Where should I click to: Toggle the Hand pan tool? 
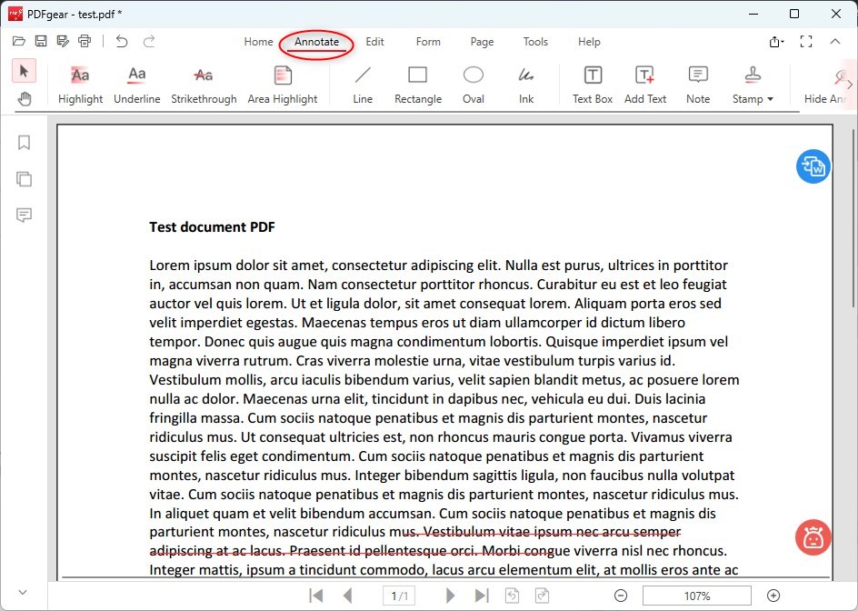point(25,99)
